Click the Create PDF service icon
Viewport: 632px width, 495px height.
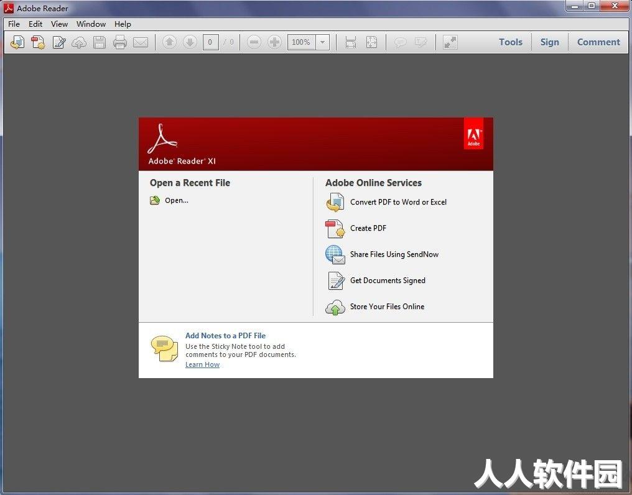point(335,229)
